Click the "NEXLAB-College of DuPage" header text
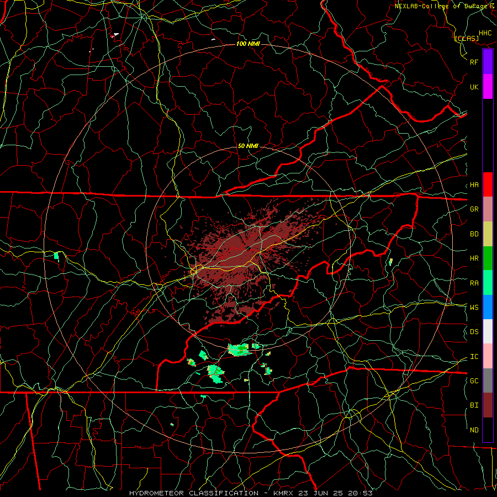 tap(442, 6)
